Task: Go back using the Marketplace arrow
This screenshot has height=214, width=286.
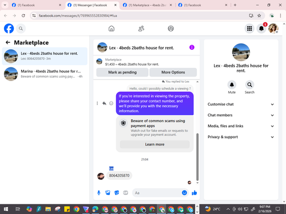Action: [x=8, y=42]
